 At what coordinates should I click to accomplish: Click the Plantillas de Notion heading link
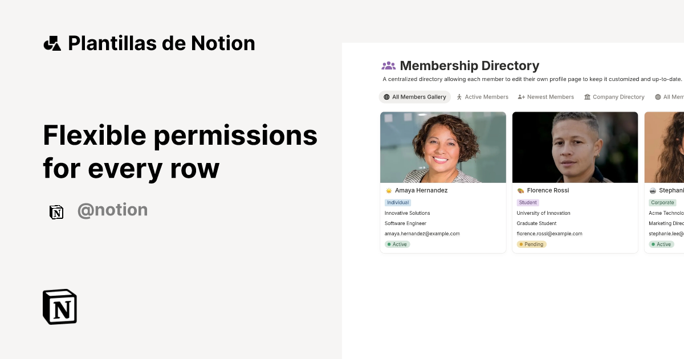(161, 43)
